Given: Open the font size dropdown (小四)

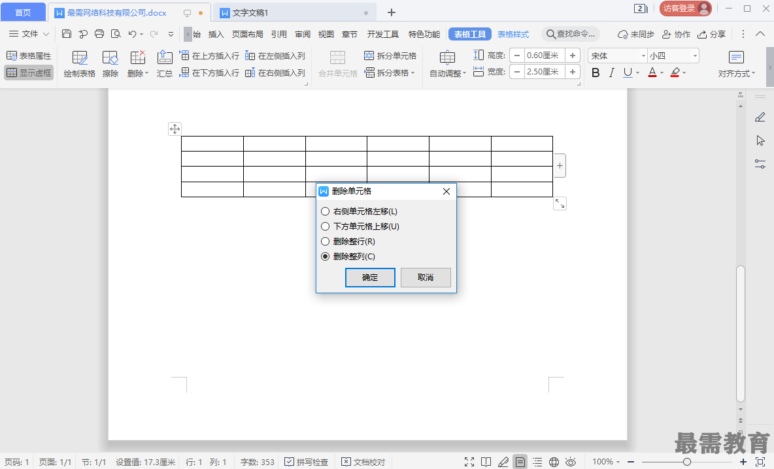Looking at the screenshot, I should [x=695, y=56].
